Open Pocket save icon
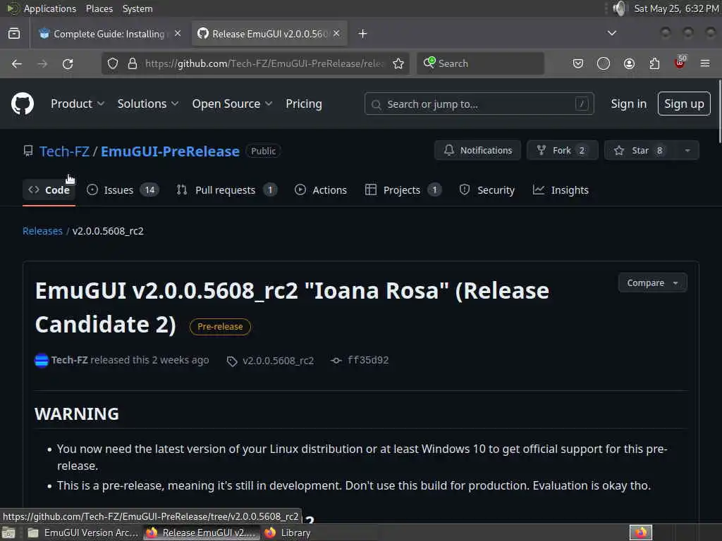This screenshot has height=541, width=722. [x=578, y=63]
